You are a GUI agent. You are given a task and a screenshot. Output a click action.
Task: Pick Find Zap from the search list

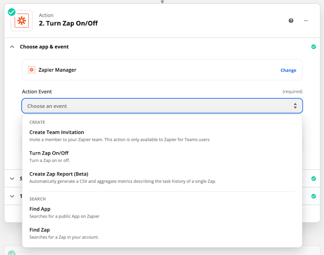coord(39,230)
